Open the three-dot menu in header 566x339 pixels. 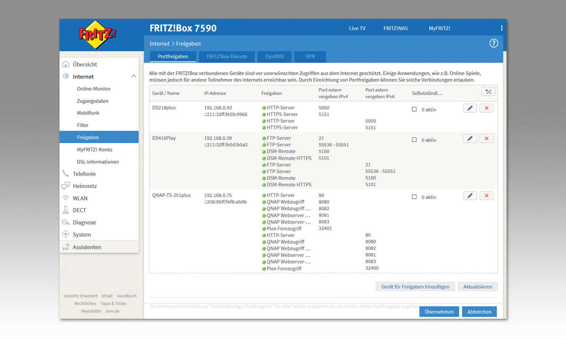[x=501, y=28]
